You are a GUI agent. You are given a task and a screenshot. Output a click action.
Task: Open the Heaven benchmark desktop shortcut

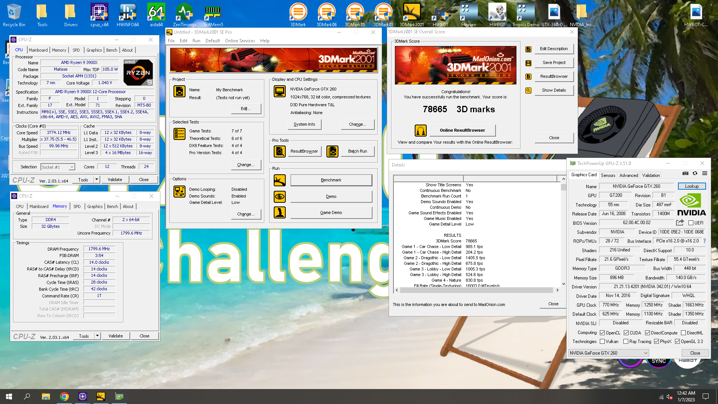coord(469,15)
